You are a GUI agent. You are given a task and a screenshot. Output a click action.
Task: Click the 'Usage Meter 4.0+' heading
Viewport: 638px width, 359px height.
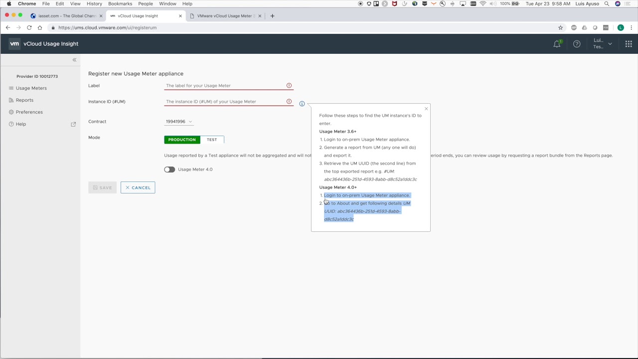pos(338,187)
